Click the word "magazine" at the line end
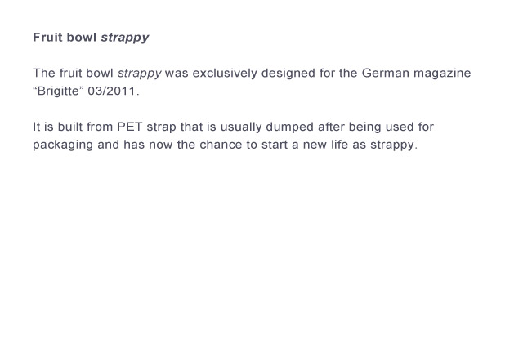Viewport: 523px width, 348px height. 442,74
